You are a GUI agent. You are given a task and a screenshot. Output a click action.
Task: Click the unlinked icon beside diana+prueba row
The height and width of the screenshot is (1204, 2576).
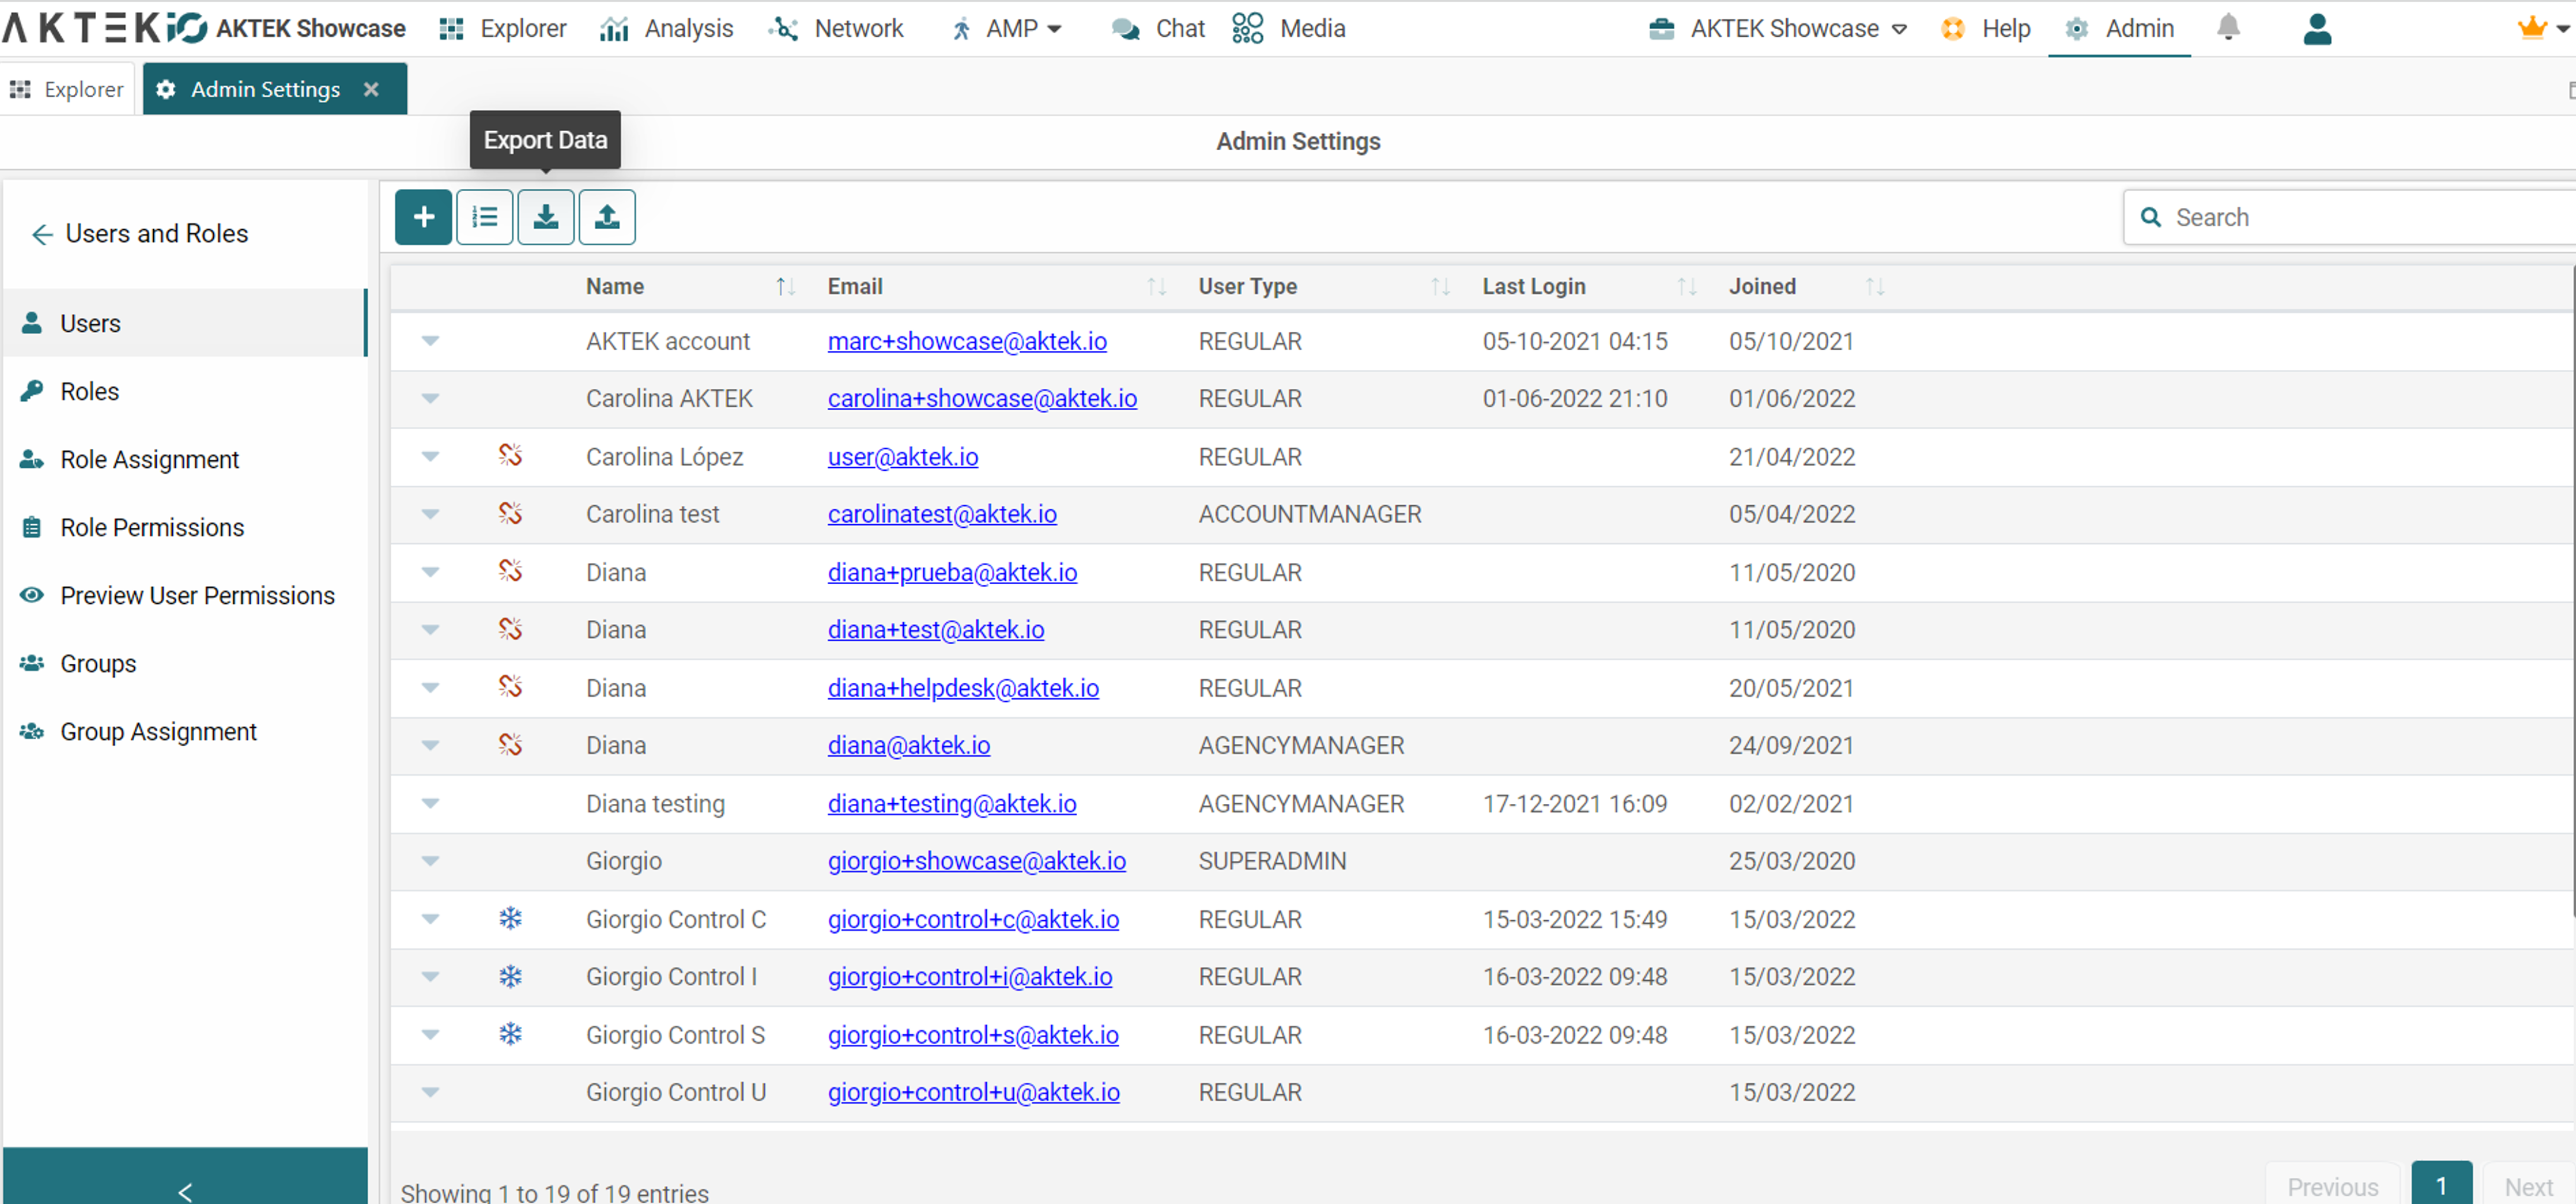coord(510,571)
